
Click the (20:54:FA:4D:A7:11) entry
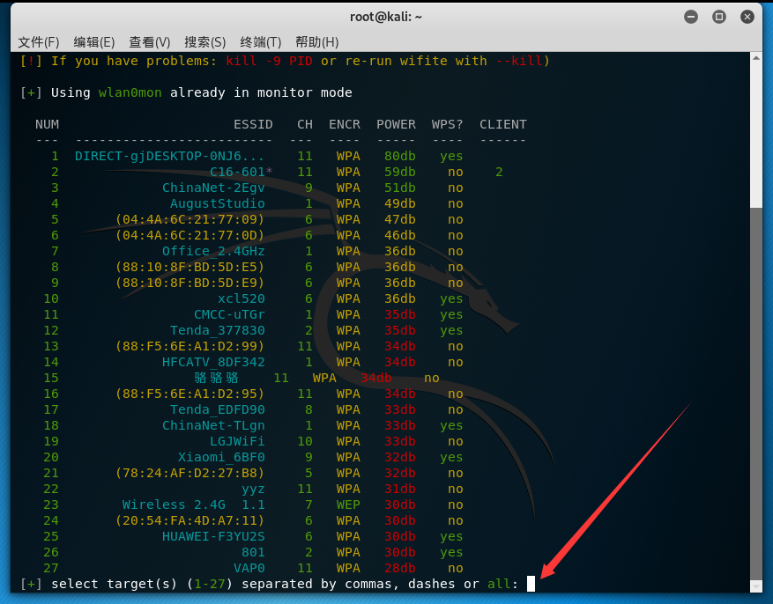[x=190, y=521]
